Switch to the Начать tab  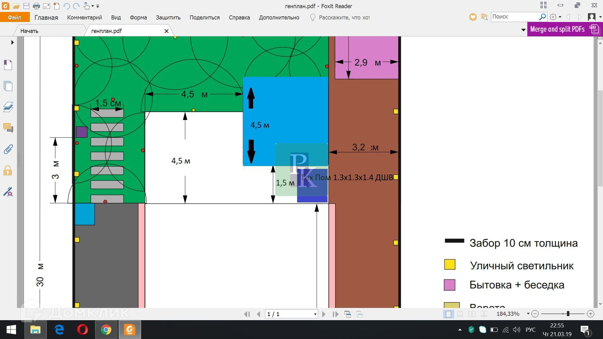29,31
